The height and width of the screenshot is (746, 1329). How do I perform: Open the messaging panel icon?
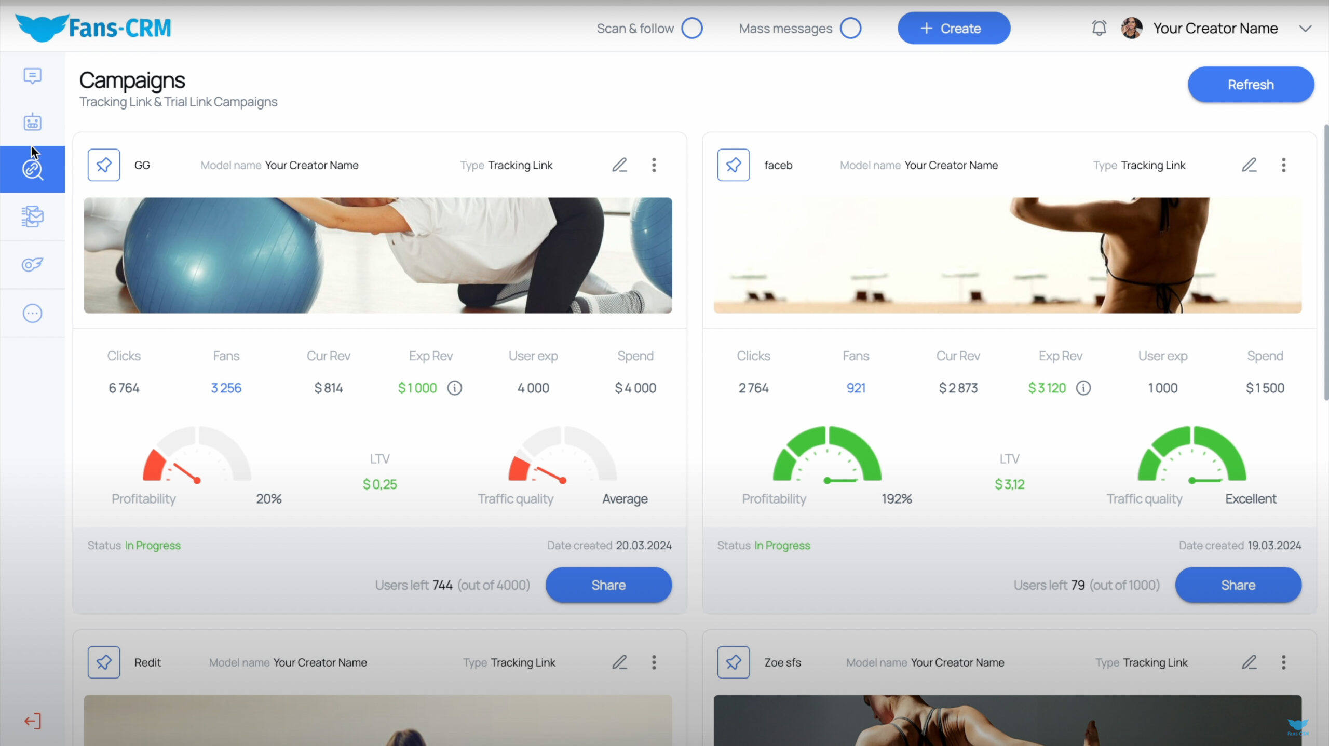pyautogui.click(x=32, y=75)
